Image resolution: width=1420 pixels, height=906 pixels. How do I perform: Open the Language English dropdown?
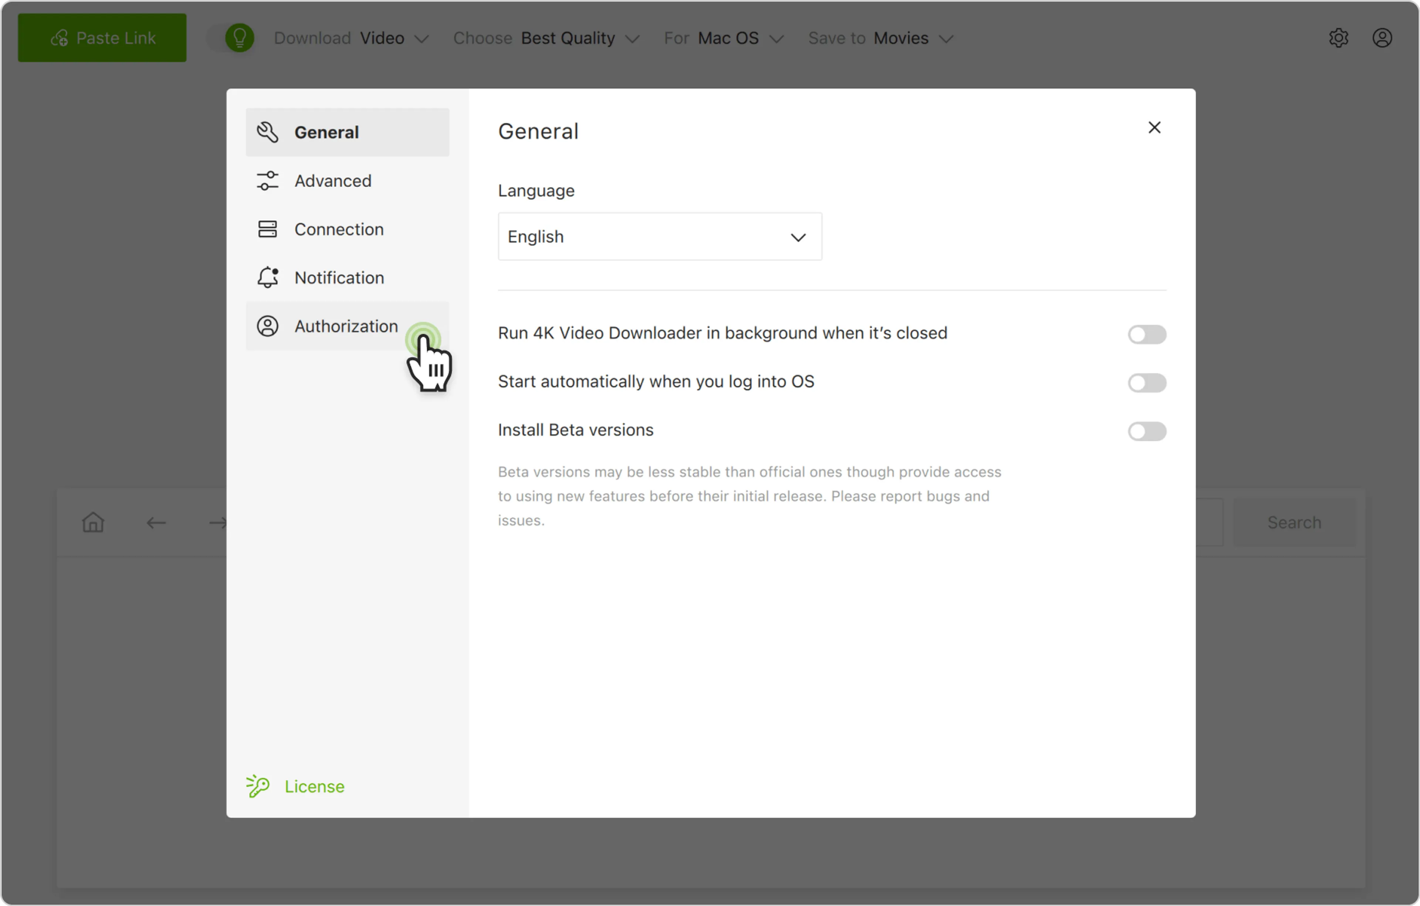(659, 237)
